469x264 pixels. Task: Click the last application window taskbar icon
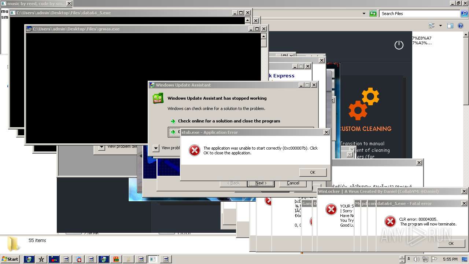[x=166, y=259]
